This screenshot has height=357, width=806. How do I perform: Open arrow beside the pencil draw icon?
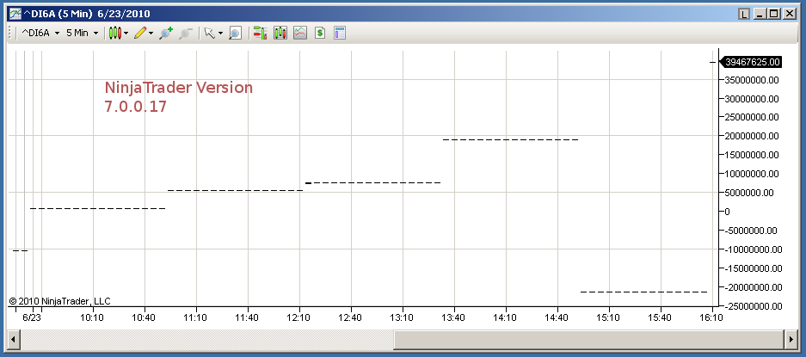(x=151, y=34)
